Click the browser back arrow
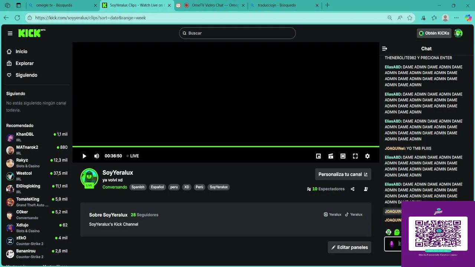Viewport: 475px width, 267px height. pyautogui.click(x=6, y=18)
